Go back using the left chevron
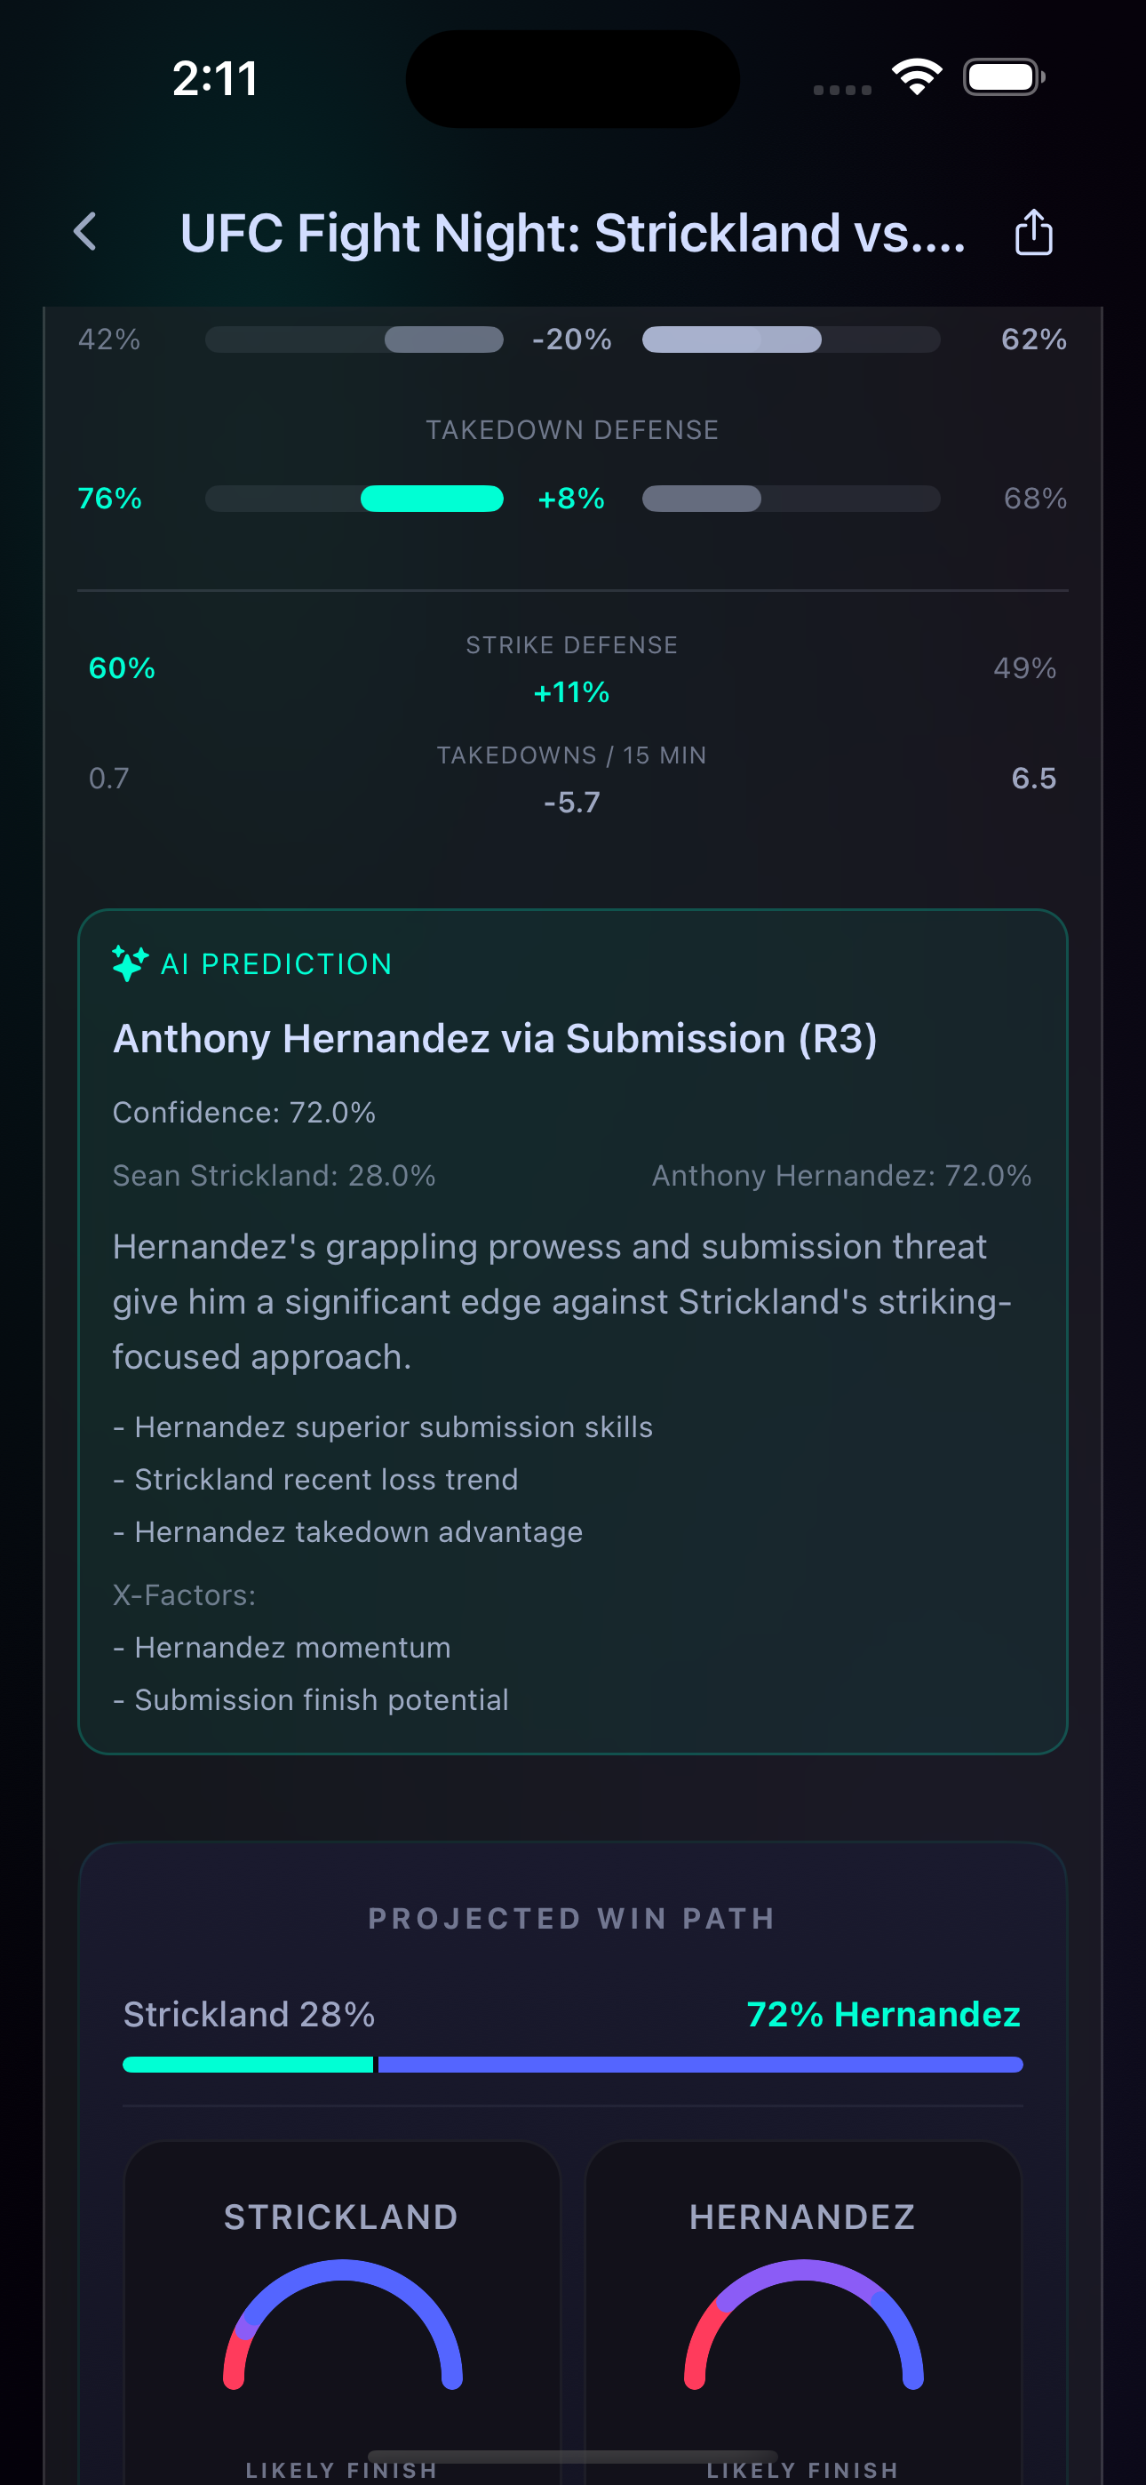Screen dimensions: 1146x2485 point(86,231)
